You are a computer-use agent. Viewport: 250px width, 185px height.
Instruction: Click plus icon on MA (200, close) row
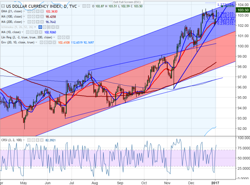click(x=38, y=22)
